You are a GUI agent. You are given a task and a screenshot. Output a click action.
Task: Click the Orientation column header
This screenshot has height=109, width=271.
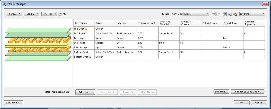point(233,23)
